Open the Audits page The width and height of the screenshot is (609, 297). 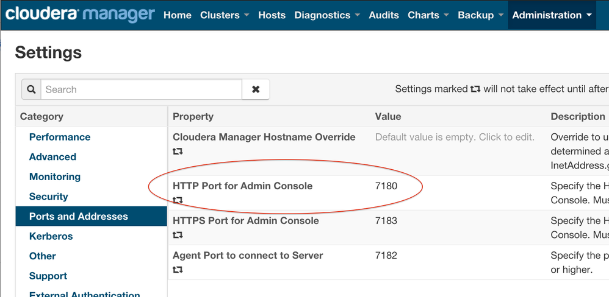point(384,15)
